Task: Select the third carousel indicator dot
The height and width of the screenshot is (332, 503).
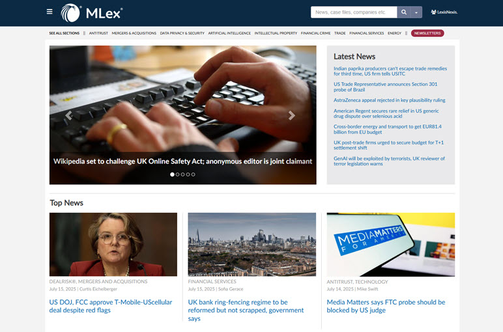Action: tap(182, 174)
